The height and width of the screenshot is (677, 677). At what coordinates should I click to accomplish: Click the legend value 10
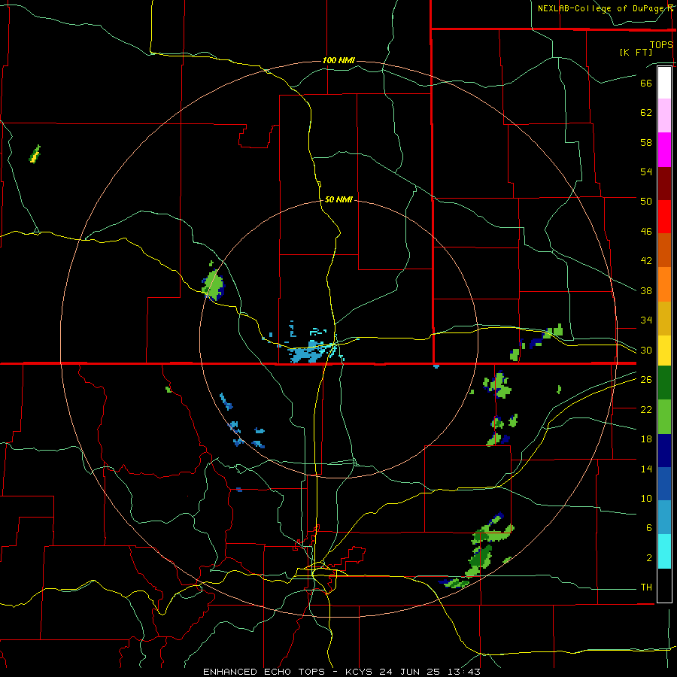click(646, 498)
